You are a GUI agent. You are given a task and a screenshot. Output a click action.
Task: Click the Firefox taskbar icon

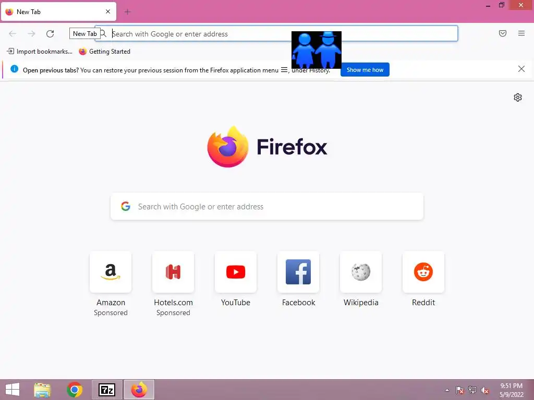click(x=139, y=390)
